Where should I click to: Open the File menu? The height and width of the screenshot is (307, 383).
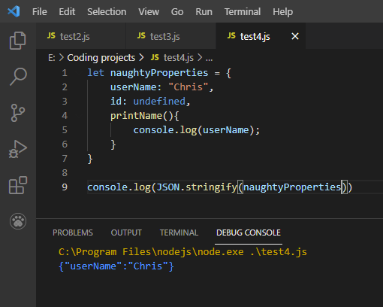coord(40,12)
